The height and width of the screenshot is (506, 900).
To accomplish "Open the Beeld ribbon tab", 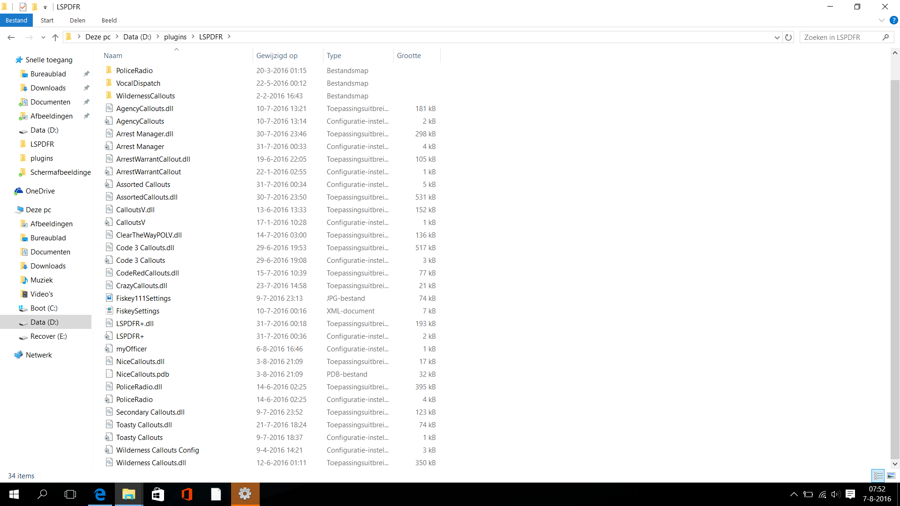I will click(x=109, y=20).
